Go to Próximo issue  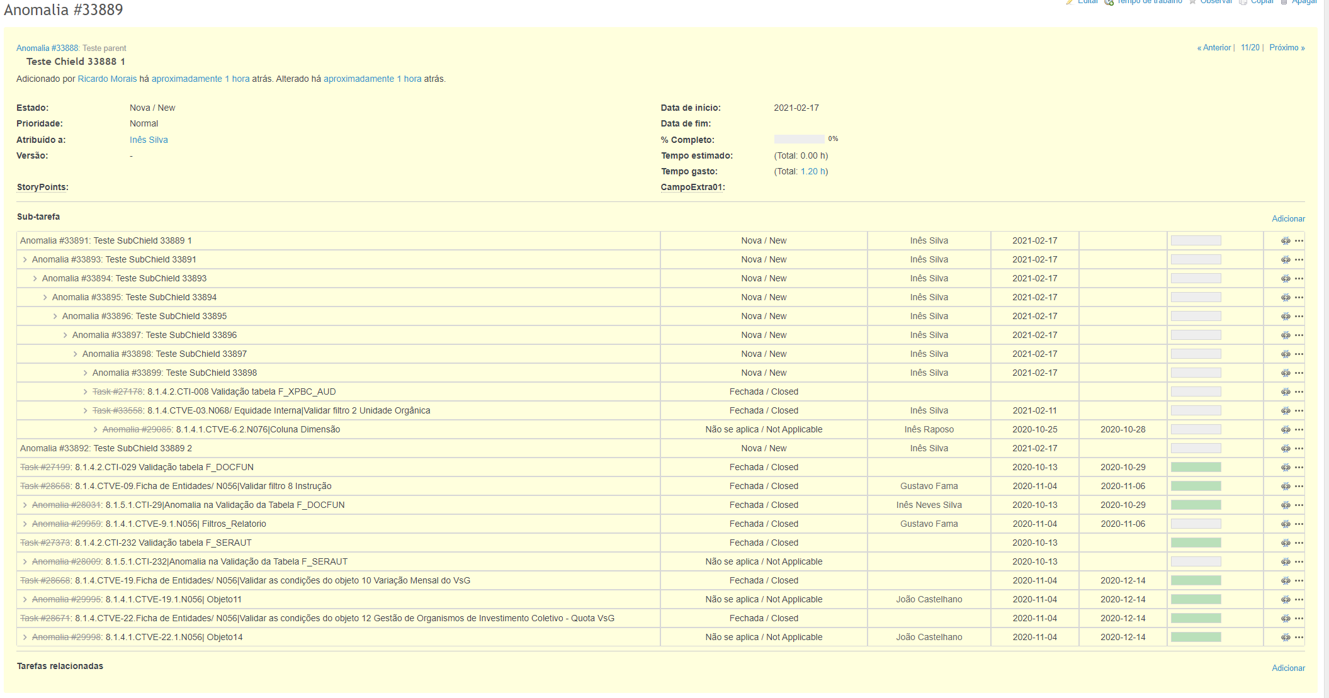pos(1287,47)
